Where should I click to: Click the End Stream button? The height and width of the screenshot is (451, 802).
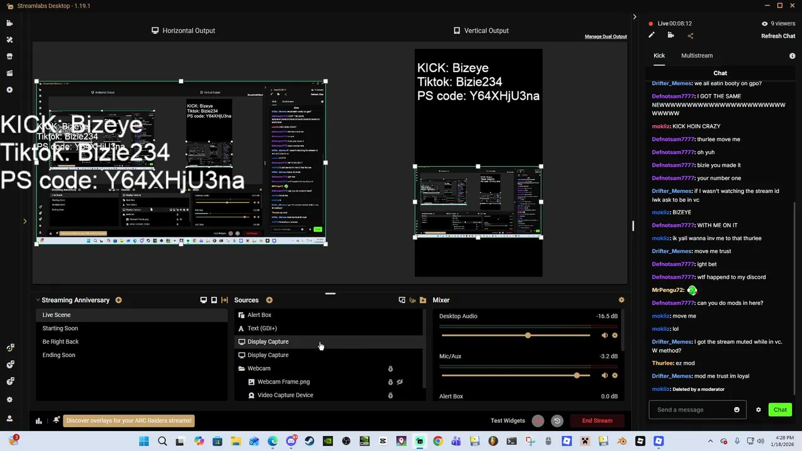click(597, 421)
